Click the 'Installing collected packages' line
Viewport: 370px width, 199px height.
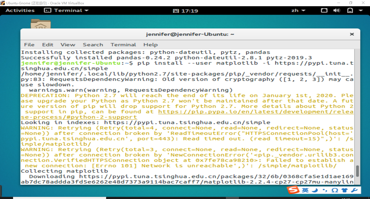point(145,52)
